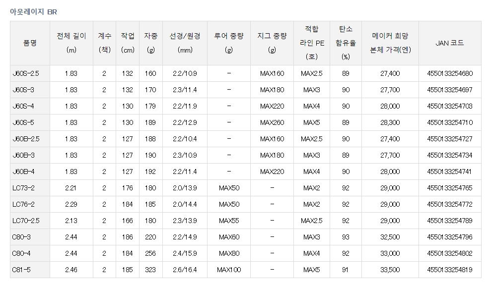Click JAN code 4550133254697
Screen dimensions: 491x288
click(x=450, y=90)
